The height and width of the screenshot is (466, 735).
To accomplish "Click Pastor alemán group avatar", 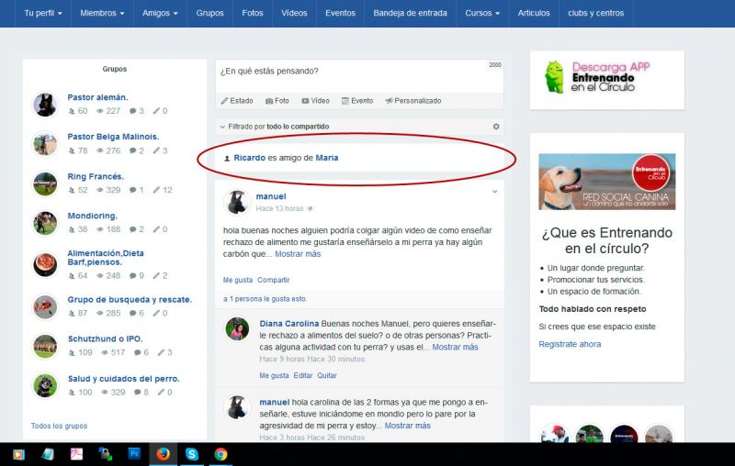I will 45,105.
